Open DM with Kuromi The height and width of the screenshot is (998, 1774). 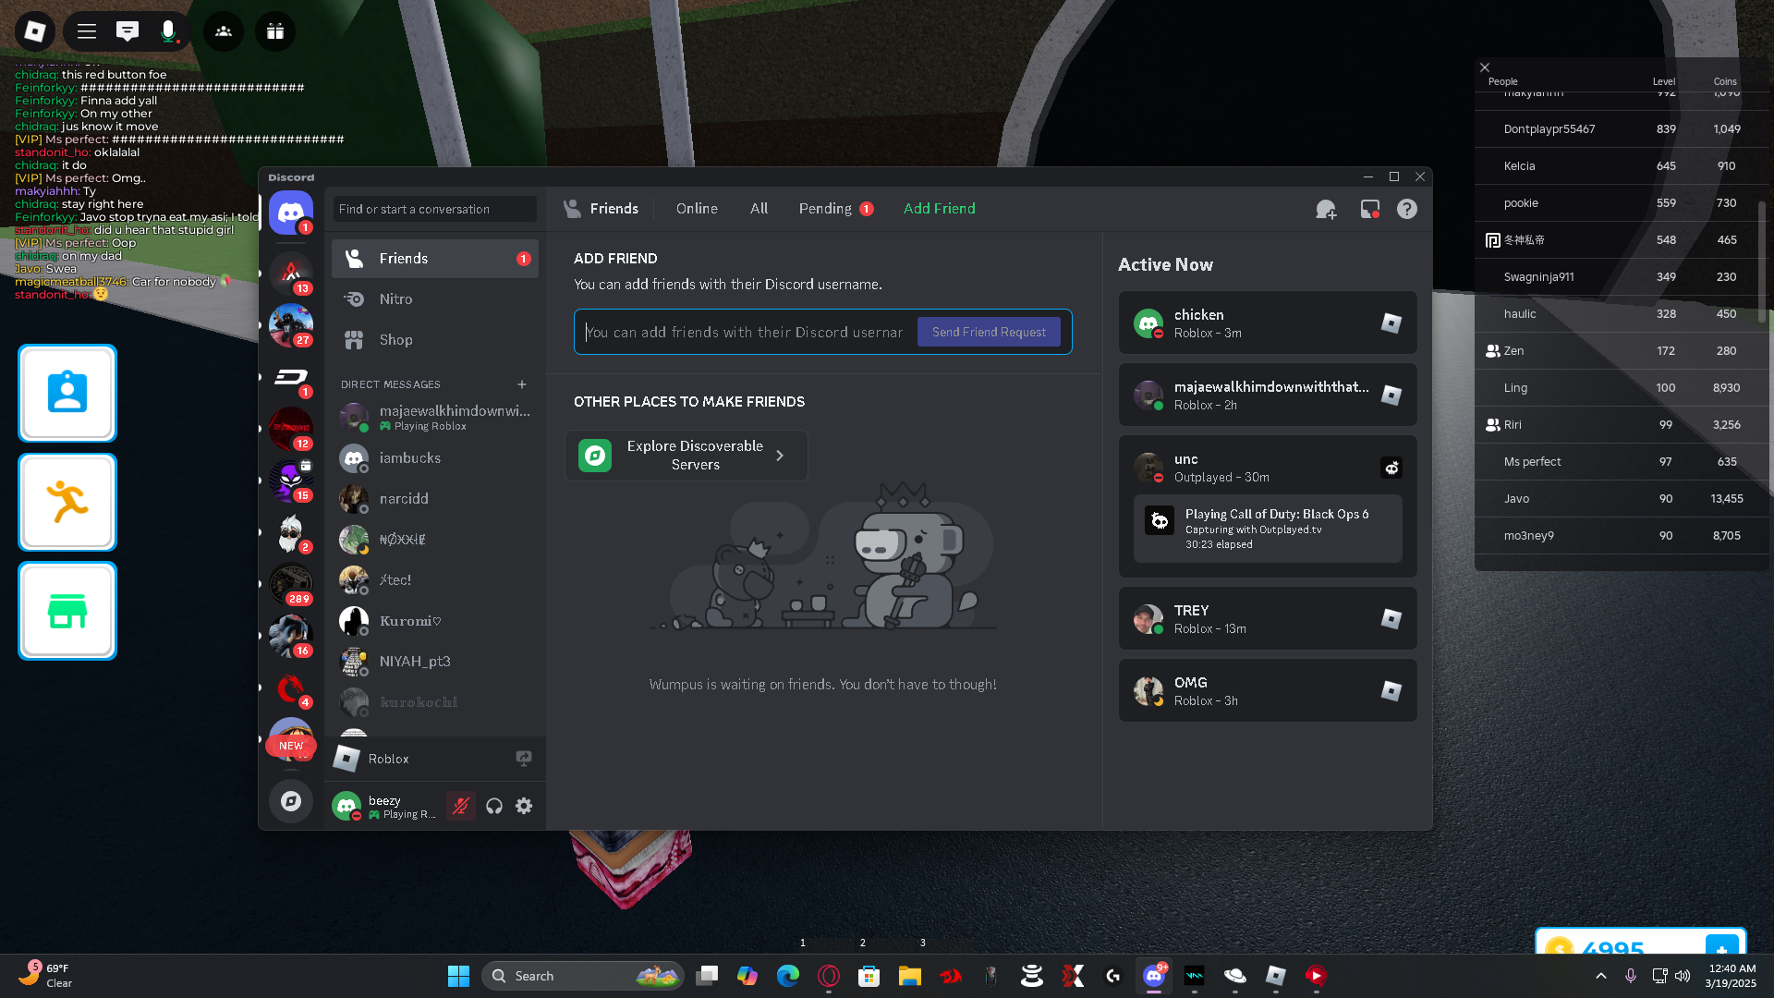coord(435,621)
